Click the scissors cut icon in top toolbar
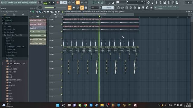The height and width of the screenshot is (108, 193). (152, 2)
